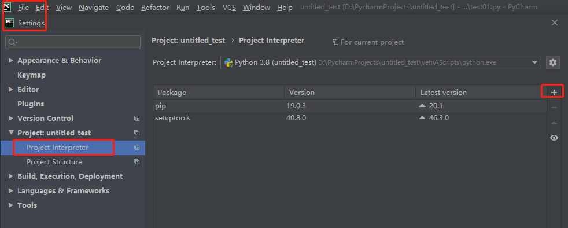Click copy icon beside Project Structure
Image resolution: width=568 pixels, height=228 pixels.
click(137, 162)
